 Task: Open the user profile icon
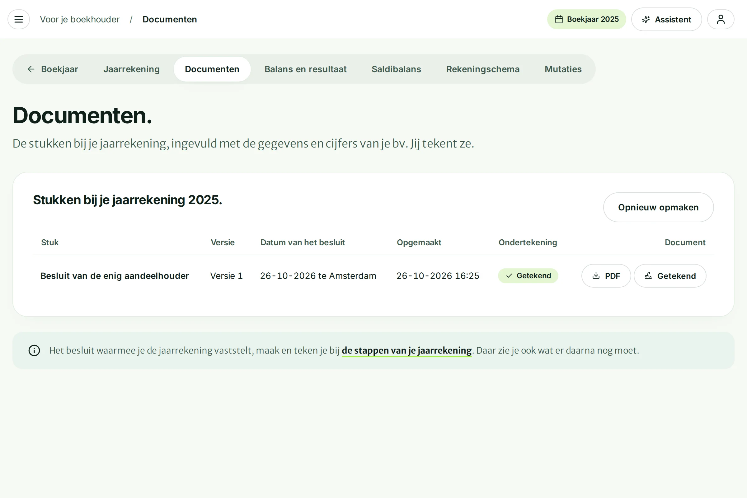pos(721,19)
